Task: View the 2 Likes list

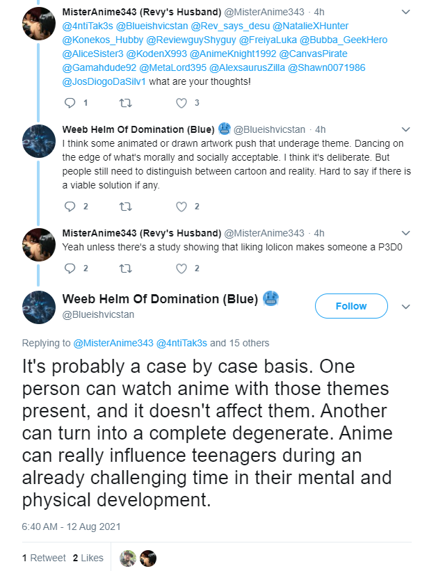Action: (88, 558)
